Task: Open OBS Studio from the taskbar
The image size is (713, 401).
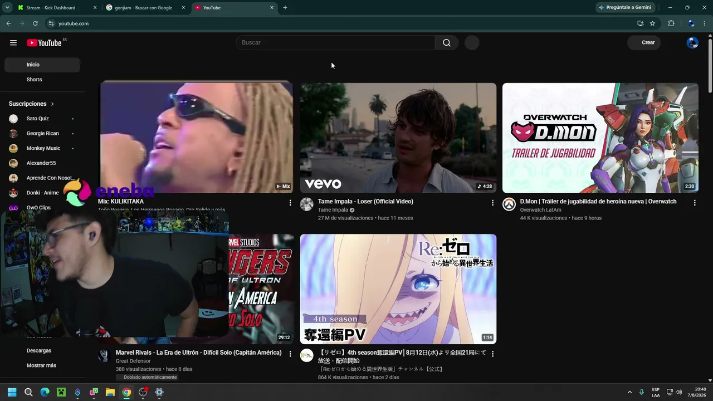Action: click(143, 392)
